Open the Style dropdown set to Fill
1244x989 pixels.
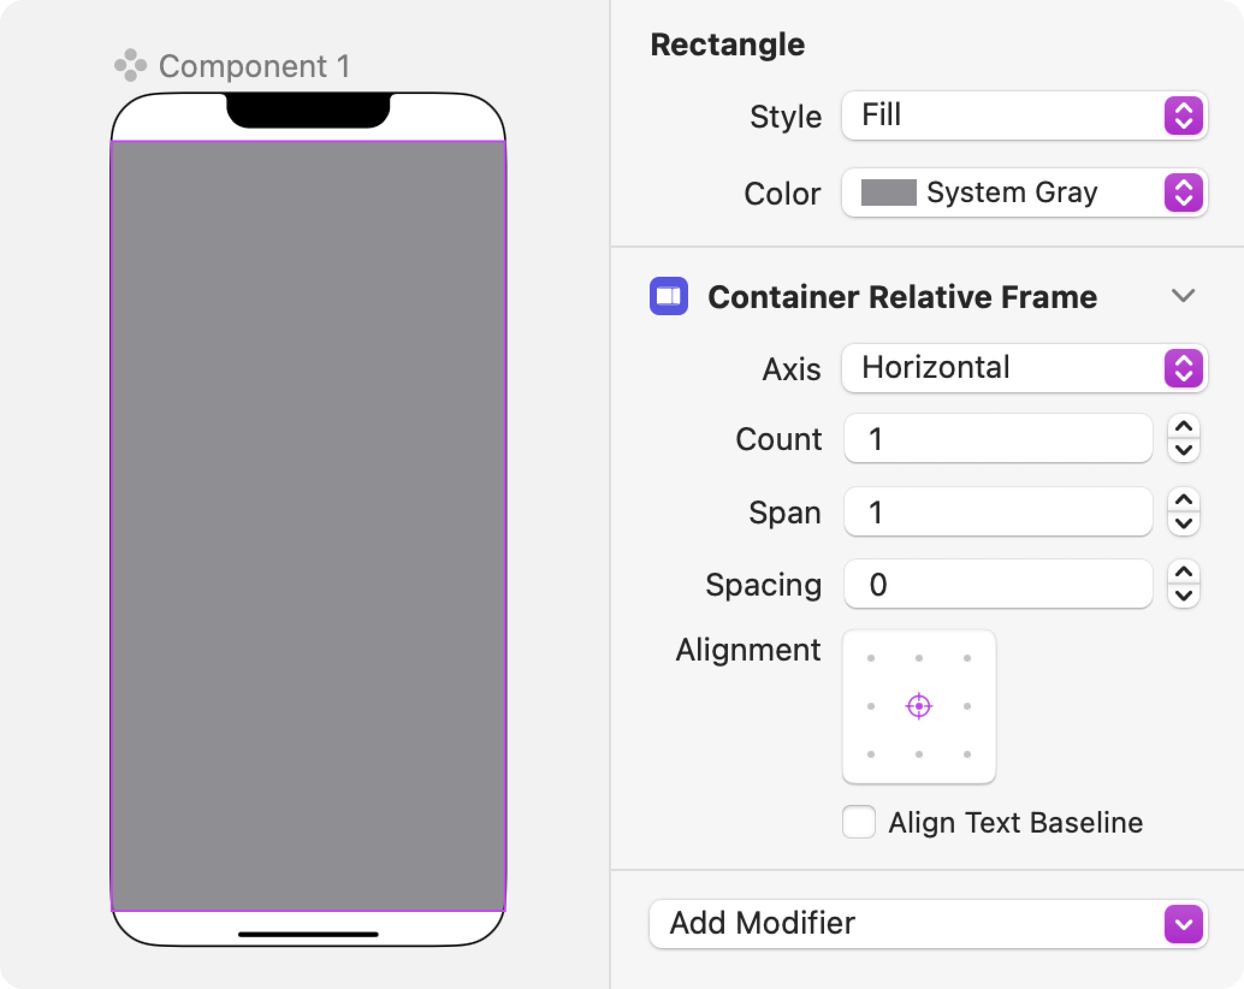[x=1024, y=116]
